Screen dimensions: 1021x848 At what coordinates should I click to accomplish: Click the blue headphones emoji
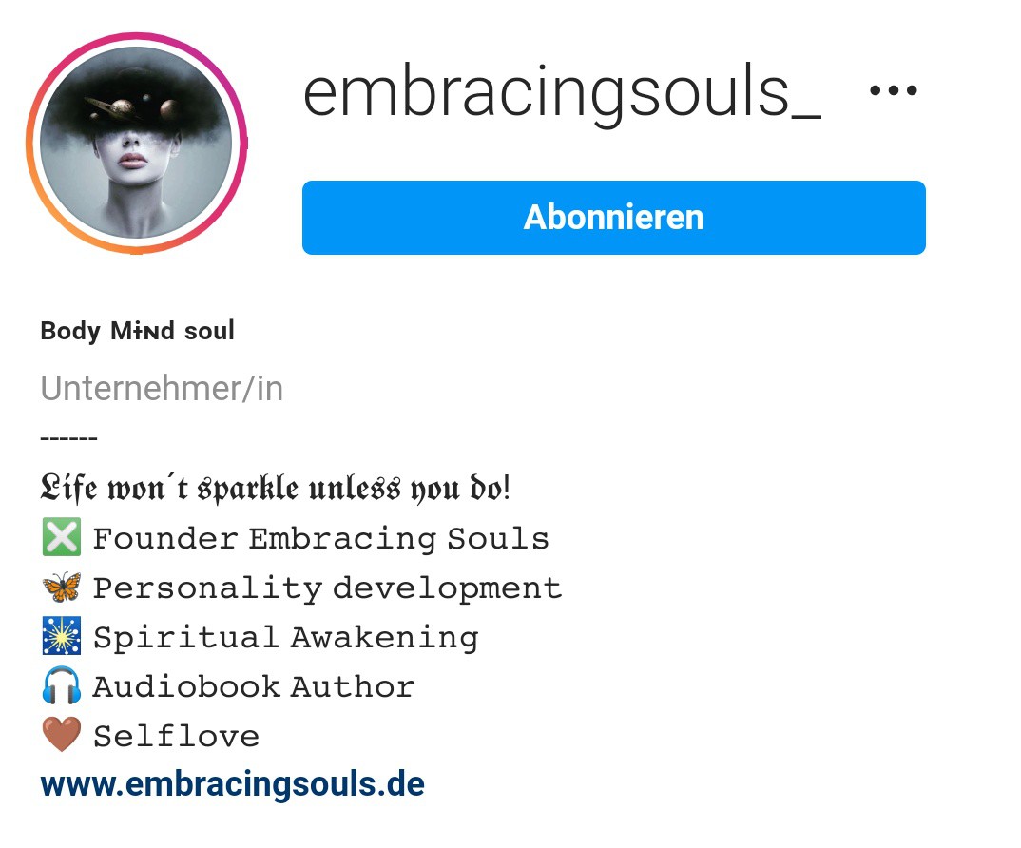coord(61,685)
